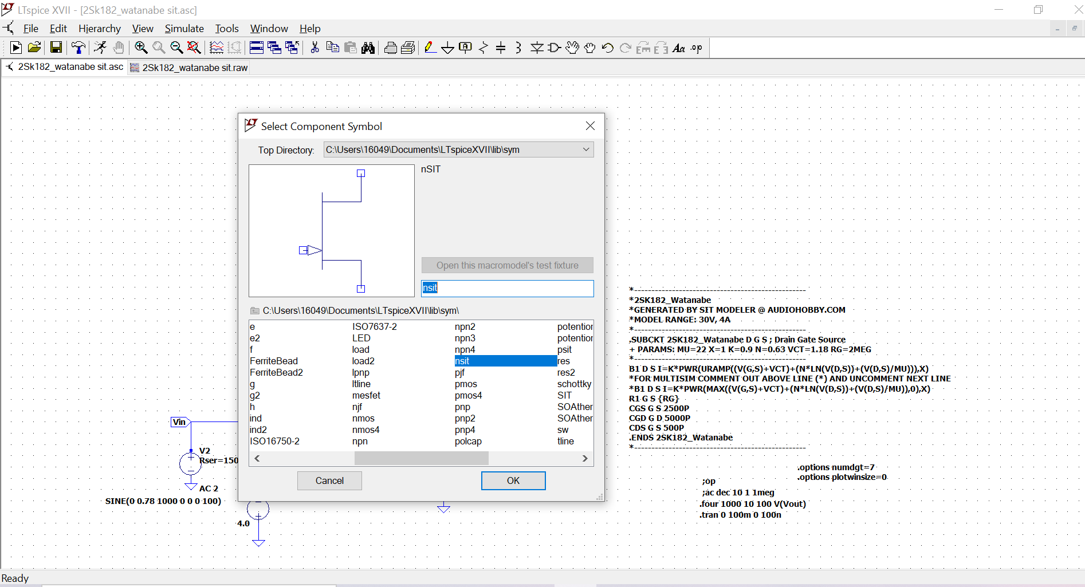Open the Help menu
The image size is (1085, 587).
point(310,29)
